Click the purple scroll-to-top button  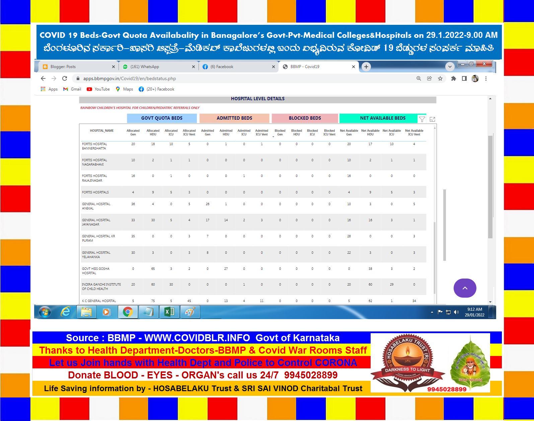coord(465,288)
